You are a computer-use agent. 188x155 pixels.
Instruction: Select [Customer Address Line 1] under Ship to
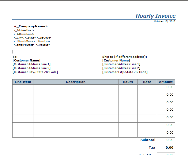[x=121, y=64]
